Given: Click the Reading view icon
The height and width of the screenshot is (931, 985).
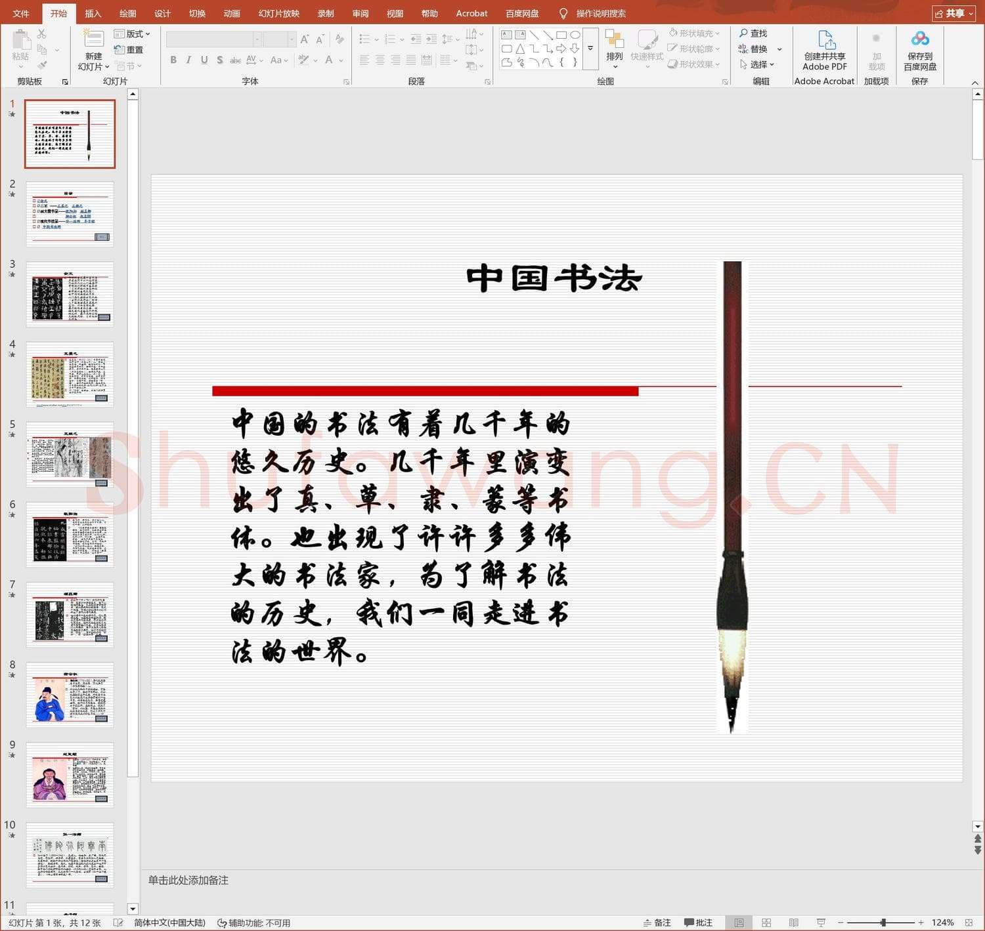Looking at the screenshot, I should pyautogui.click(x=794, y=922).
